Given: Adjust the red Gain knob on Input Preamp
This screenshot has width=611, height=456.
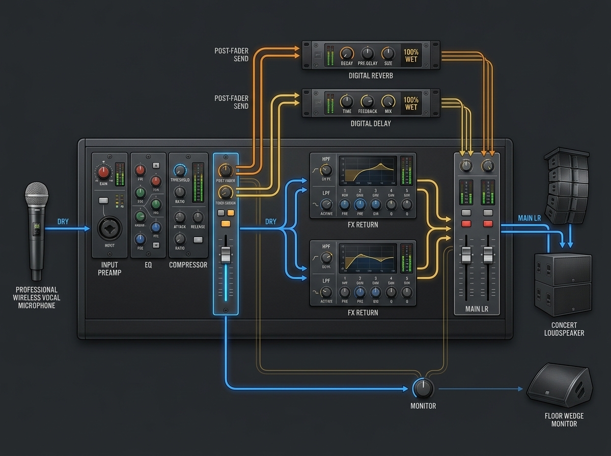Looking at the screenshot, I should 103,172.
